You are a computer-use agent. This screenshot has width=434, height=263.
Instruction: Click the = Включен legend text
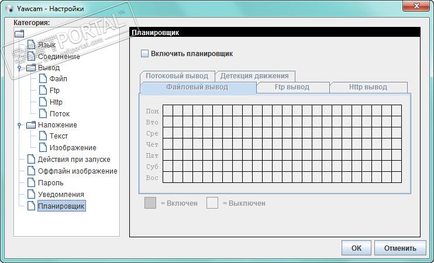point(179,203)
